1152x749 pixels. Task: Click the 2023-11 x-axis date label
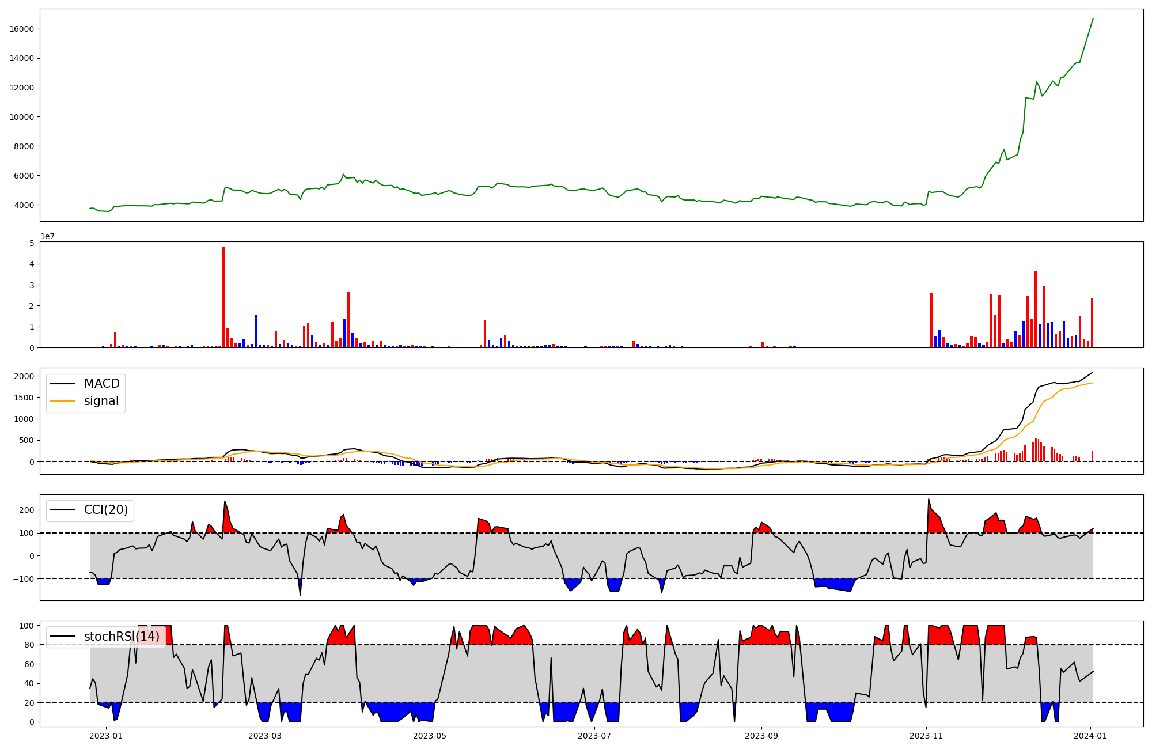[x=926, y=735]
